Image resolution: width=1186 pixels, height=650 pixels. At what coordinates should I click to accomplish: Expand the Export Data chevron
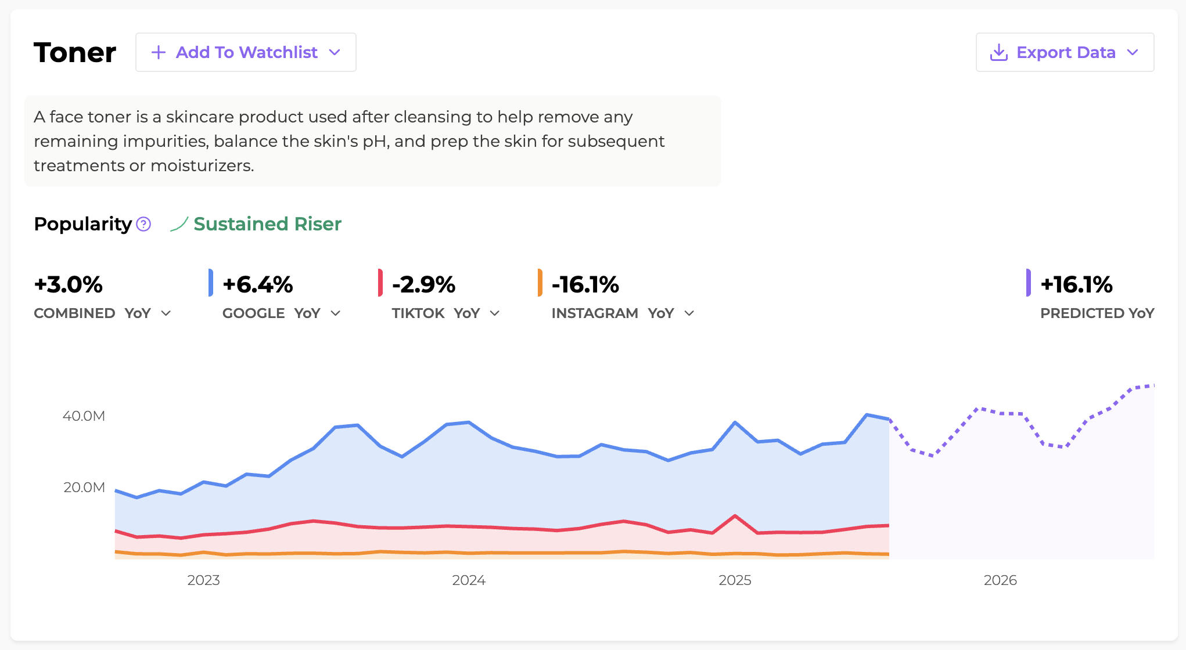click(1133, 52)
